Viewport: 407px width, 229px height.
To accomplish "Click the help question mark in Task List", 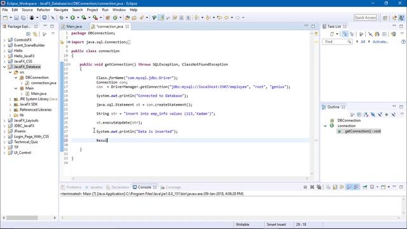I will click(x=403, y=42).
